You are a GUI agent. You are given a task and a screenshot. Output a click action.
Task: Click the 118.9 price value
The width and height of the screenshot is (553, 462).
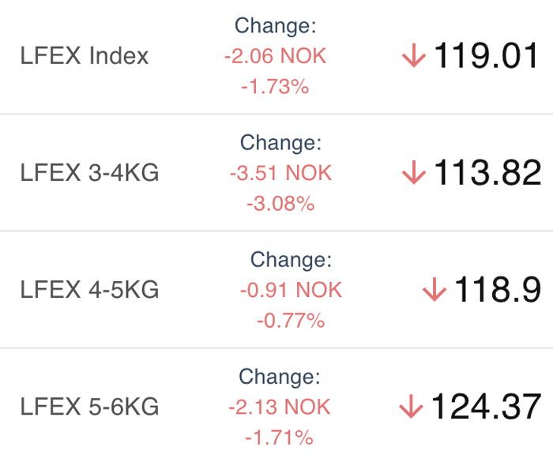pyautogui.click(x=498, y=290)
